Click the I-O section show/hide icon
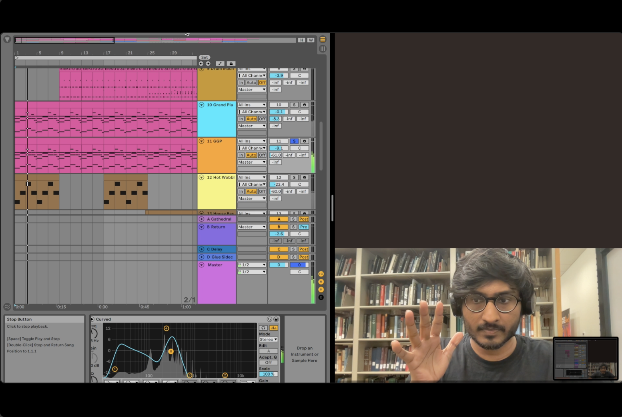622x417 pixels. [321, 274]
